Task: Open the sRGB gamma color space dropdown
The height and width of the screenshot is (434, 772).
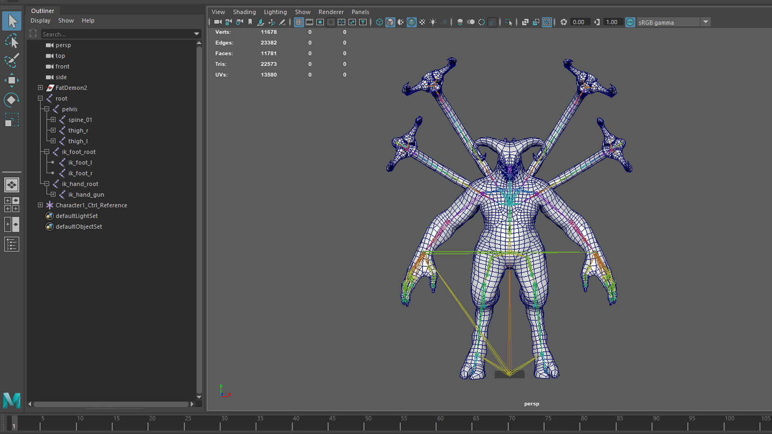Action: (x=706, y=22)
